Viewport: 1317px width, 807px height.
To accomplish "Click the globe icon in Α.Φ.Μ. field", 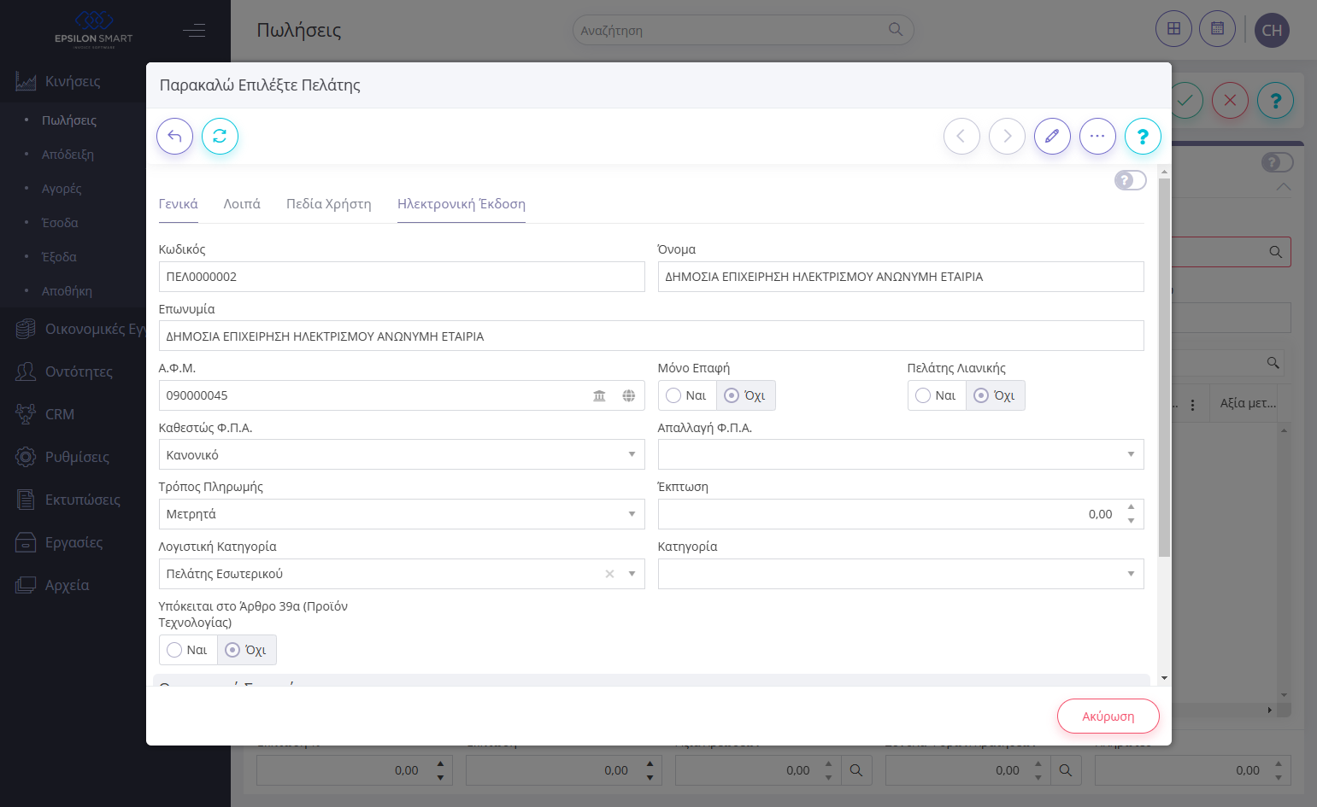I will click(x=628, y=395).
